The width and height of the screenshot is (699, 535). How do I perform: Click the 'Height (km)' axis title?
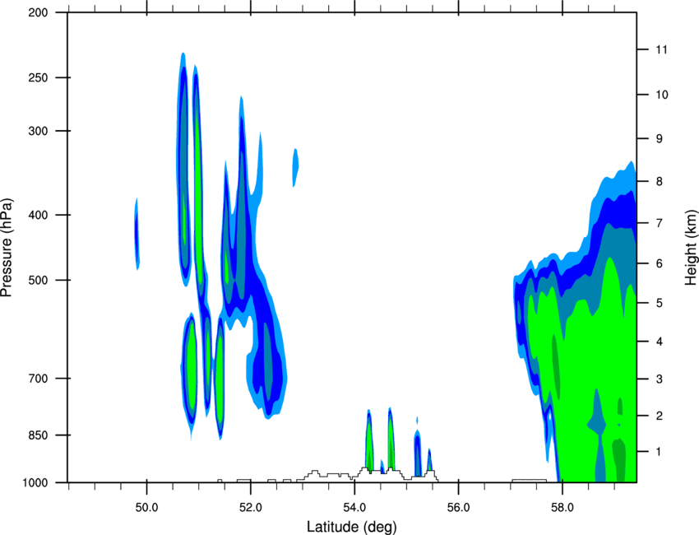click(x=691, y=248)
